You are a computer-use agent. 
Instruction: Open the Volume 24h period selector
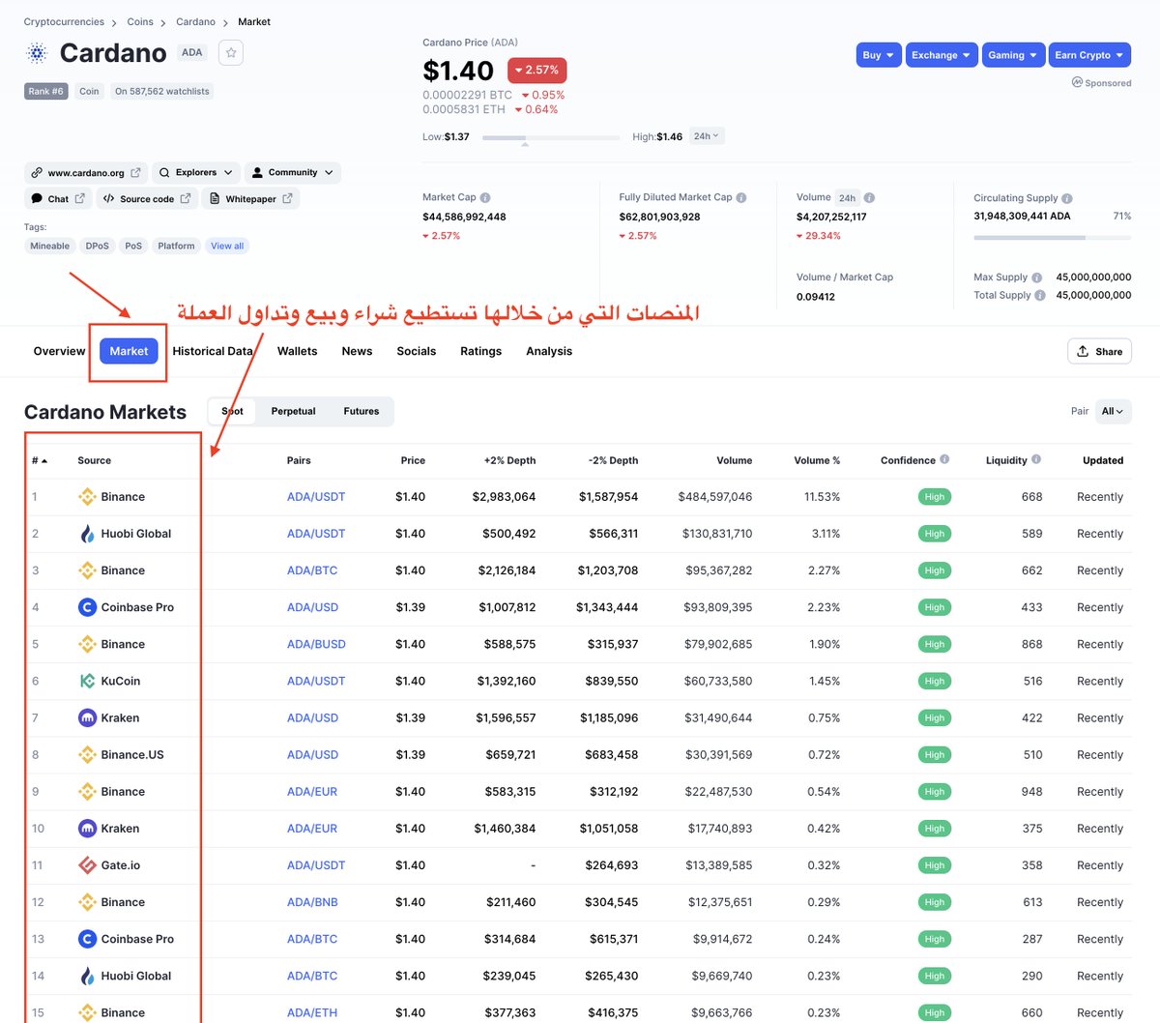[x=847, y=197]
